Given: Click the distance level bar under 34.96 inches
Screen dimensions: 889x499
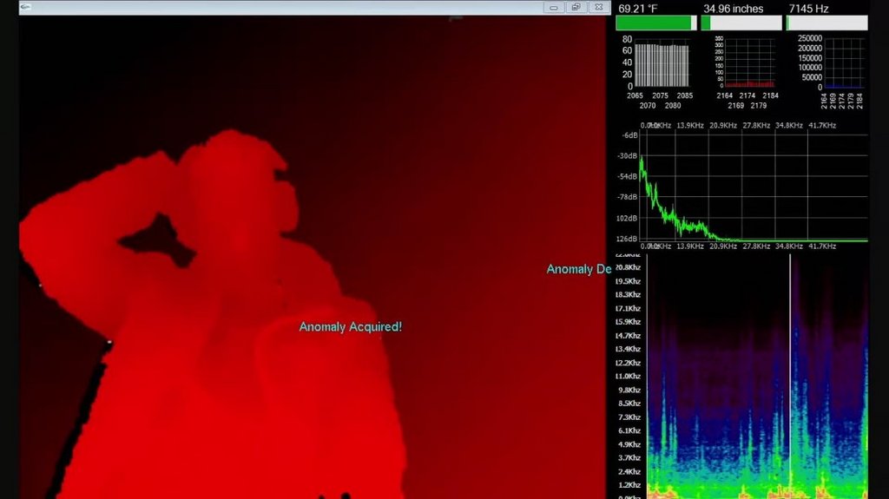Looking at the screenshot, I should pyautogui.click(x=741, y=23).
